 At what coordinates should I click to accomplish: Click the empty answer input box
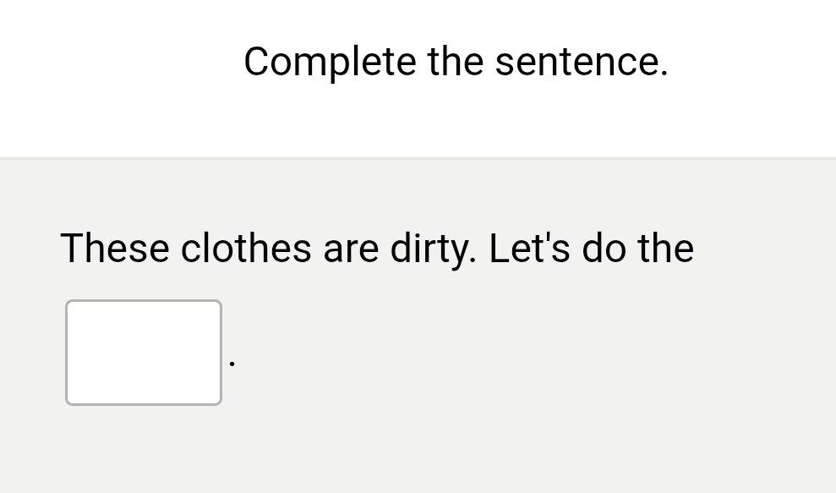(x=144, y=353)
